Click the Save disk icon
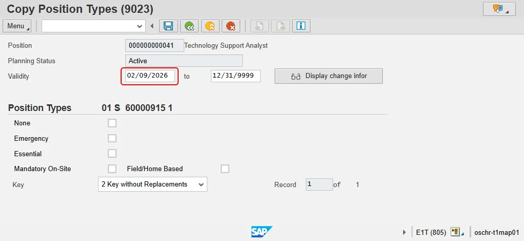 coord(168,26)
